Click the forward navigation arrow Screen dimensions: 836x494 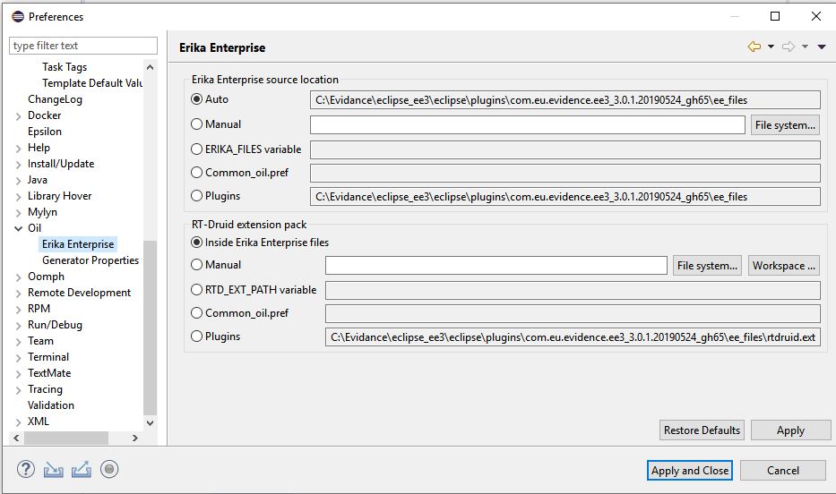pos(788,47)
